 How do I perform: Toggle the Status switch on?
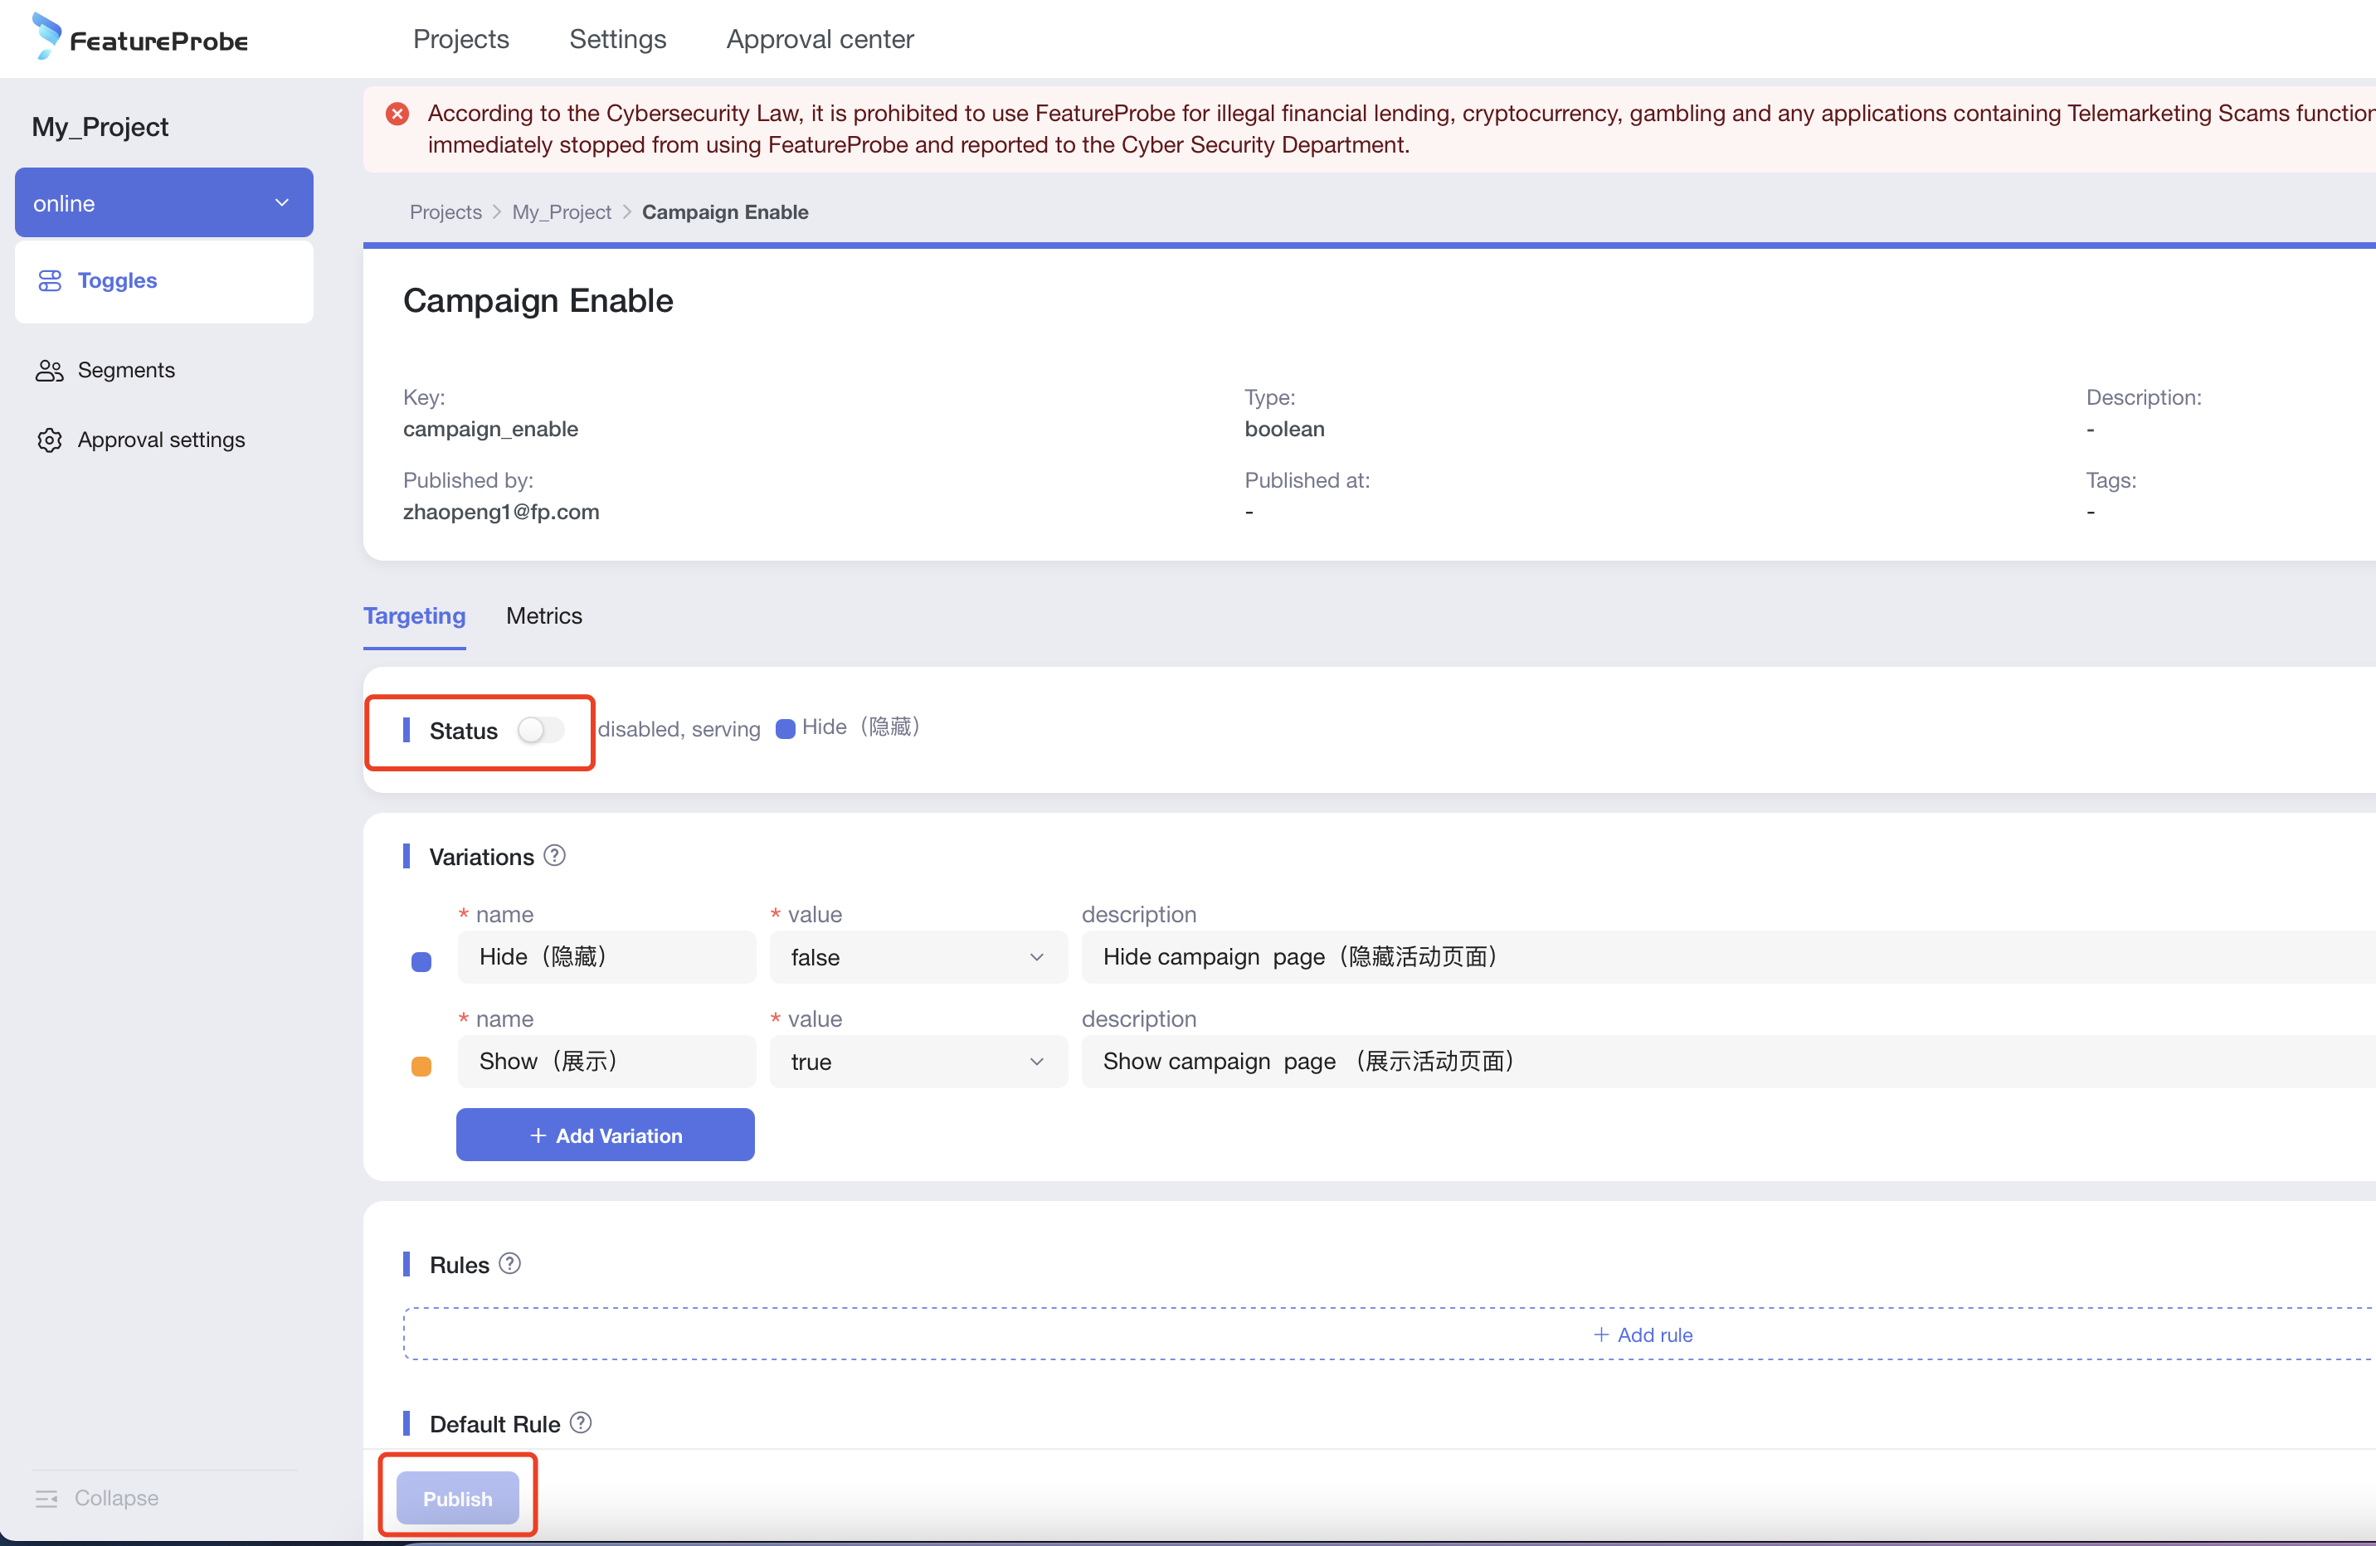(540, 731)
